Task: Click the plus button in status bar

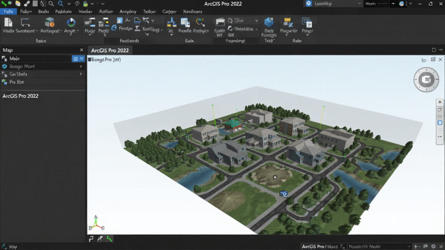Action: (416, 247)
